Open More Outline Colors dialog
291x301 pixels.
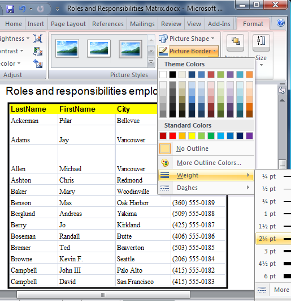tap(206, 163)
